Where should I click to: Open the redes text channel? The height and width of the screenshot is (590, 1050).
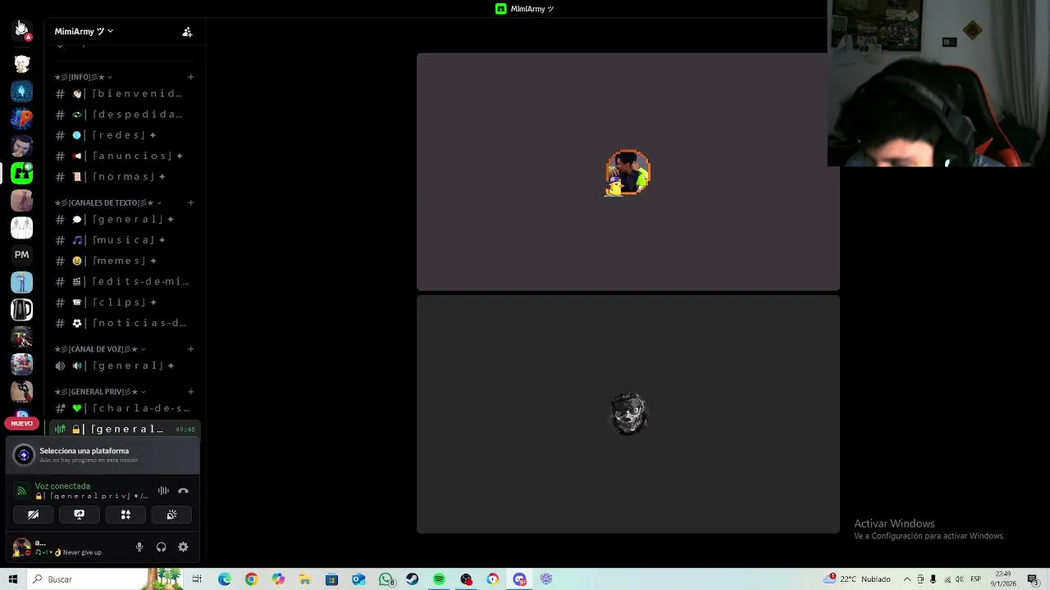click(x=124, y=135)
